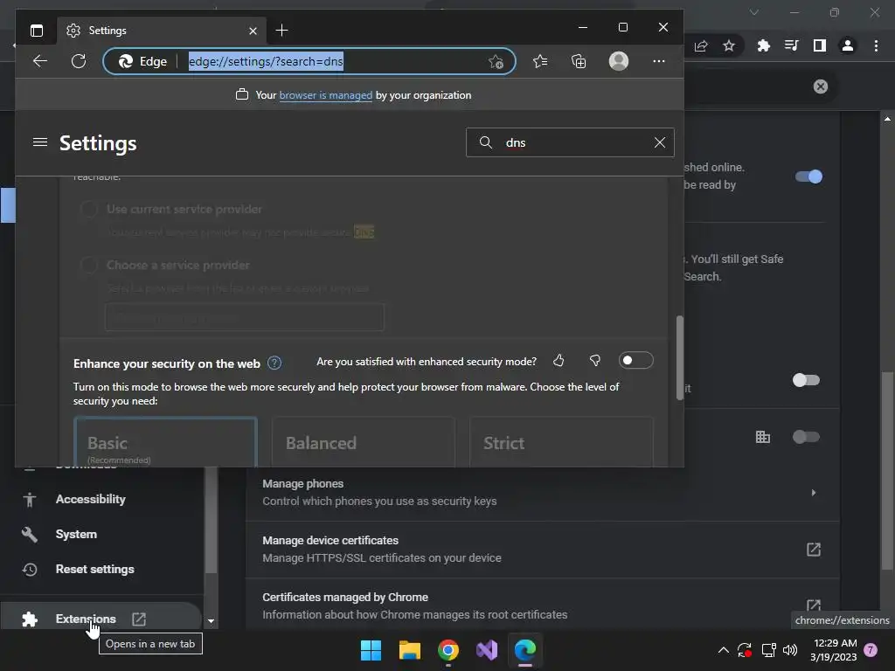Open enhanced security help question icon

274,363
